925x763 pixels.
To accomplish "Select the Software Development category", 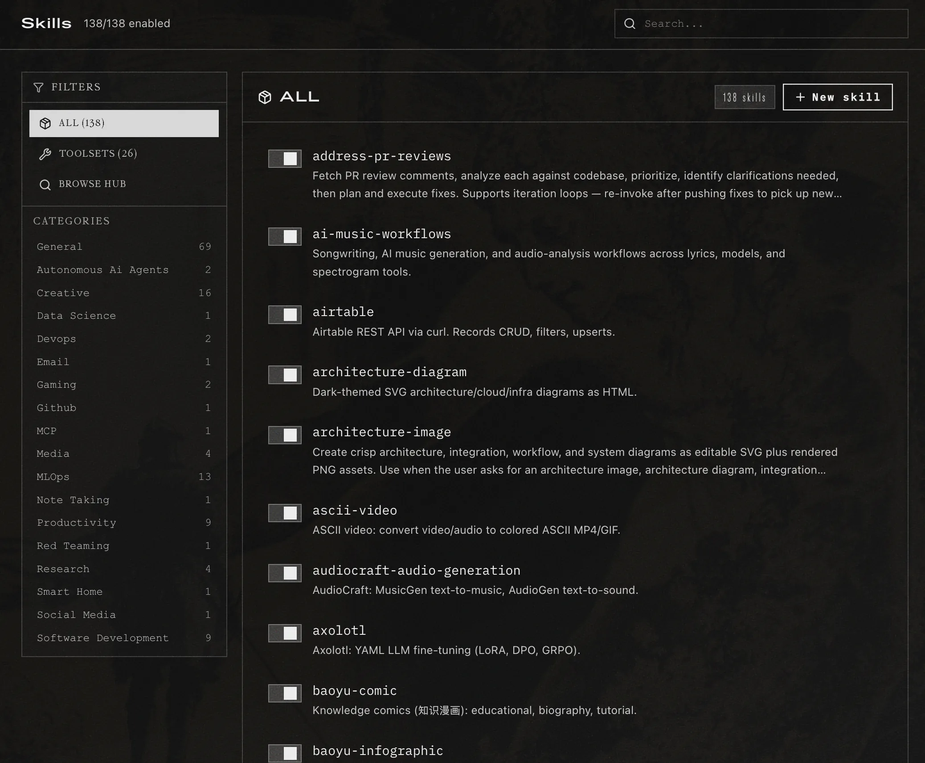I will pos(124,638).
